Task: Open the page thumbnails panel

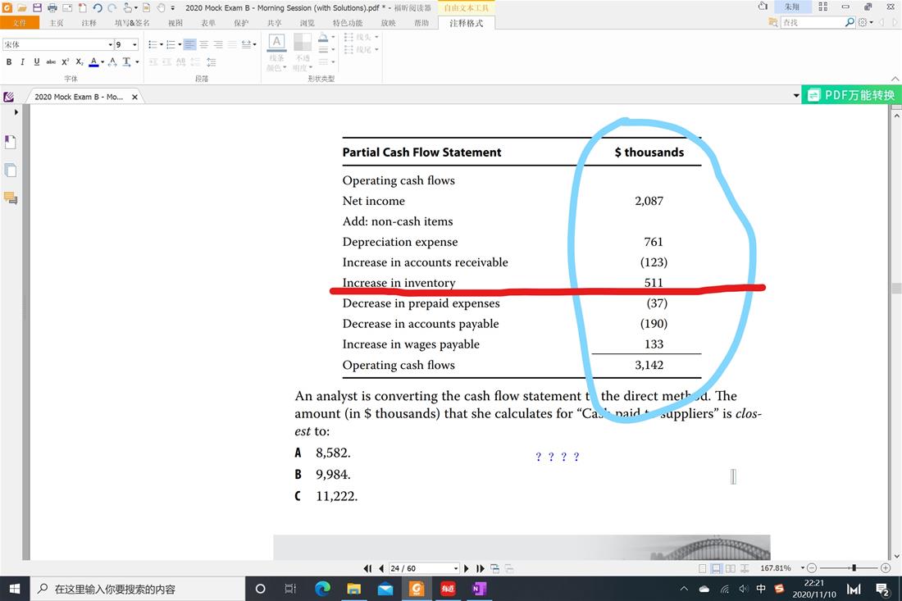Action: [x=10, y=171]
